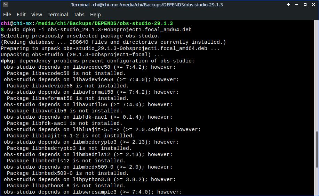The width and height of the screenshot is (319, 196).
Task: Click 'depends on libavdevice58 (>= 7:4.0)' line
Action: [x=91, y=80]
